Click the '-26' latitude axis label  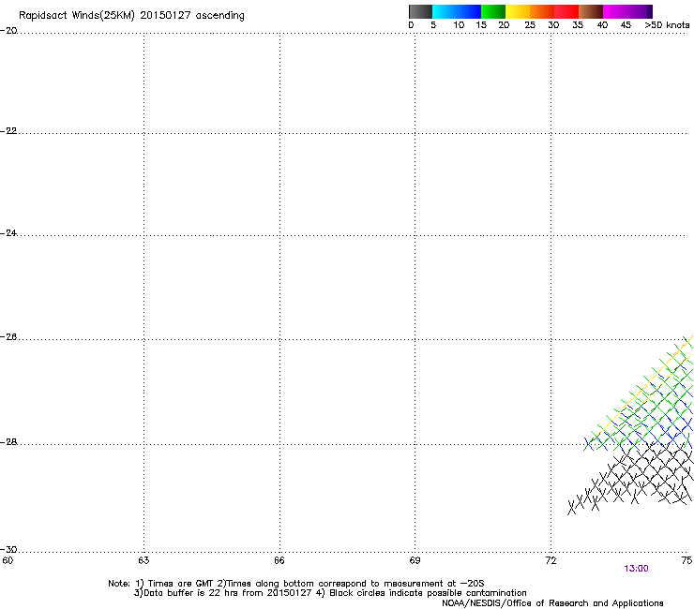point(8,337)
